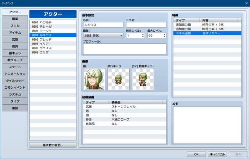Edit the 名前 field containing ルキウス
Image resolution: width=250 pixels, height=159 pixels.
tap(103, 25)
